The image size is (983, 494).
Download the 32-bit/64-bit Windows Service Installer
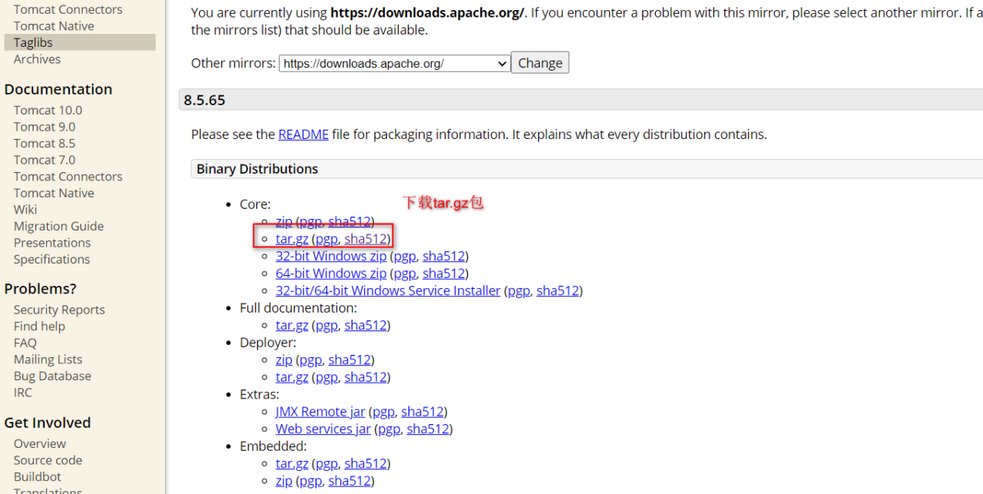[388, 290]
